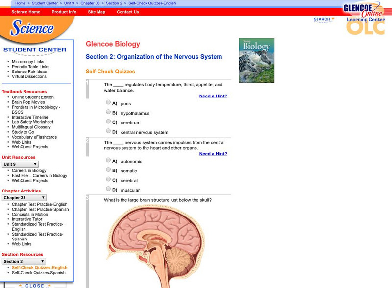Click Need a Hint for question 2
Screen dimensions: 392x288
213,154
